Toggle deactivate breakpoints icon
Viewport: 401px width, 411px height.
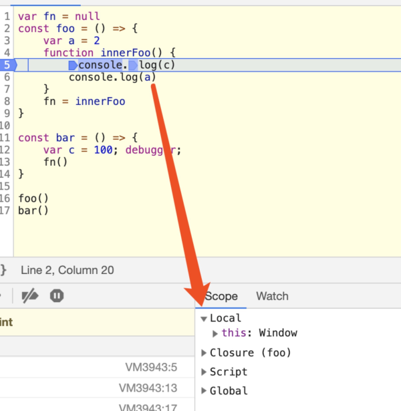tap(30, 296)
